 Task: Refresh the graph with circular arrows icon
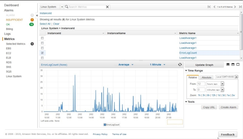[x=180, y=65]
